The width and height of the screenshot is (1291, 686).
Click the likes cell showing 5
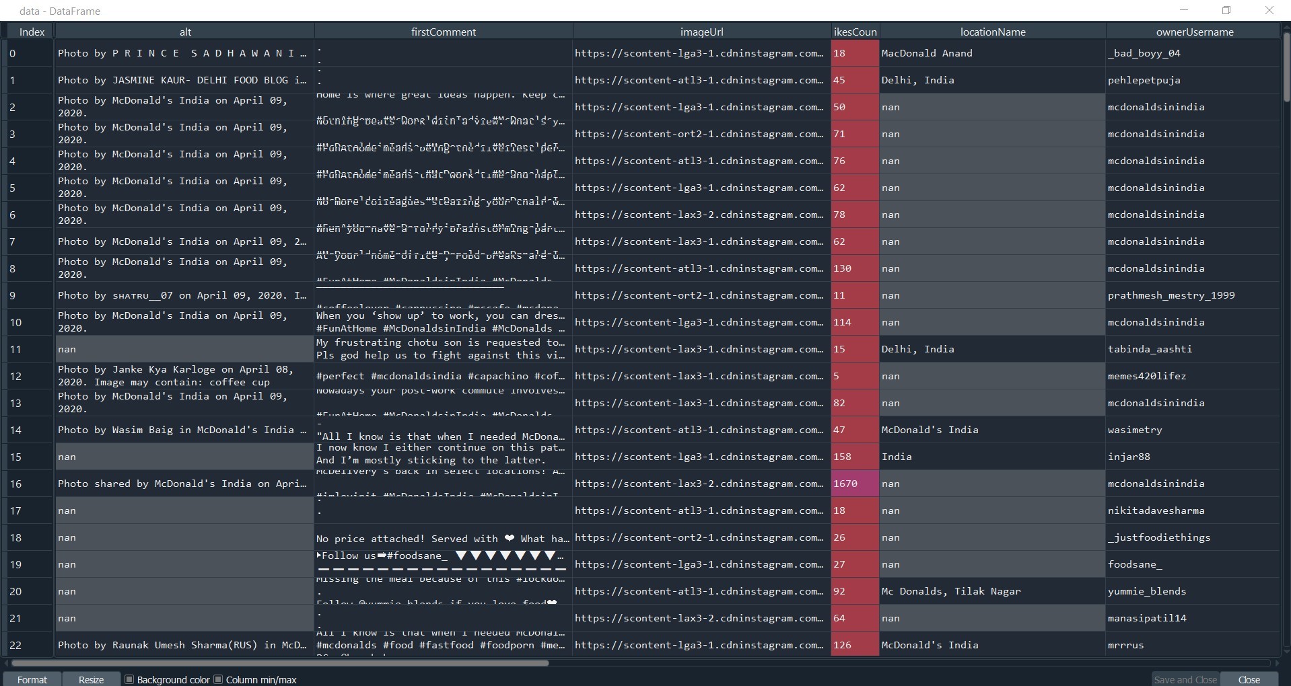pyautogui.click(x=855, y=376)
